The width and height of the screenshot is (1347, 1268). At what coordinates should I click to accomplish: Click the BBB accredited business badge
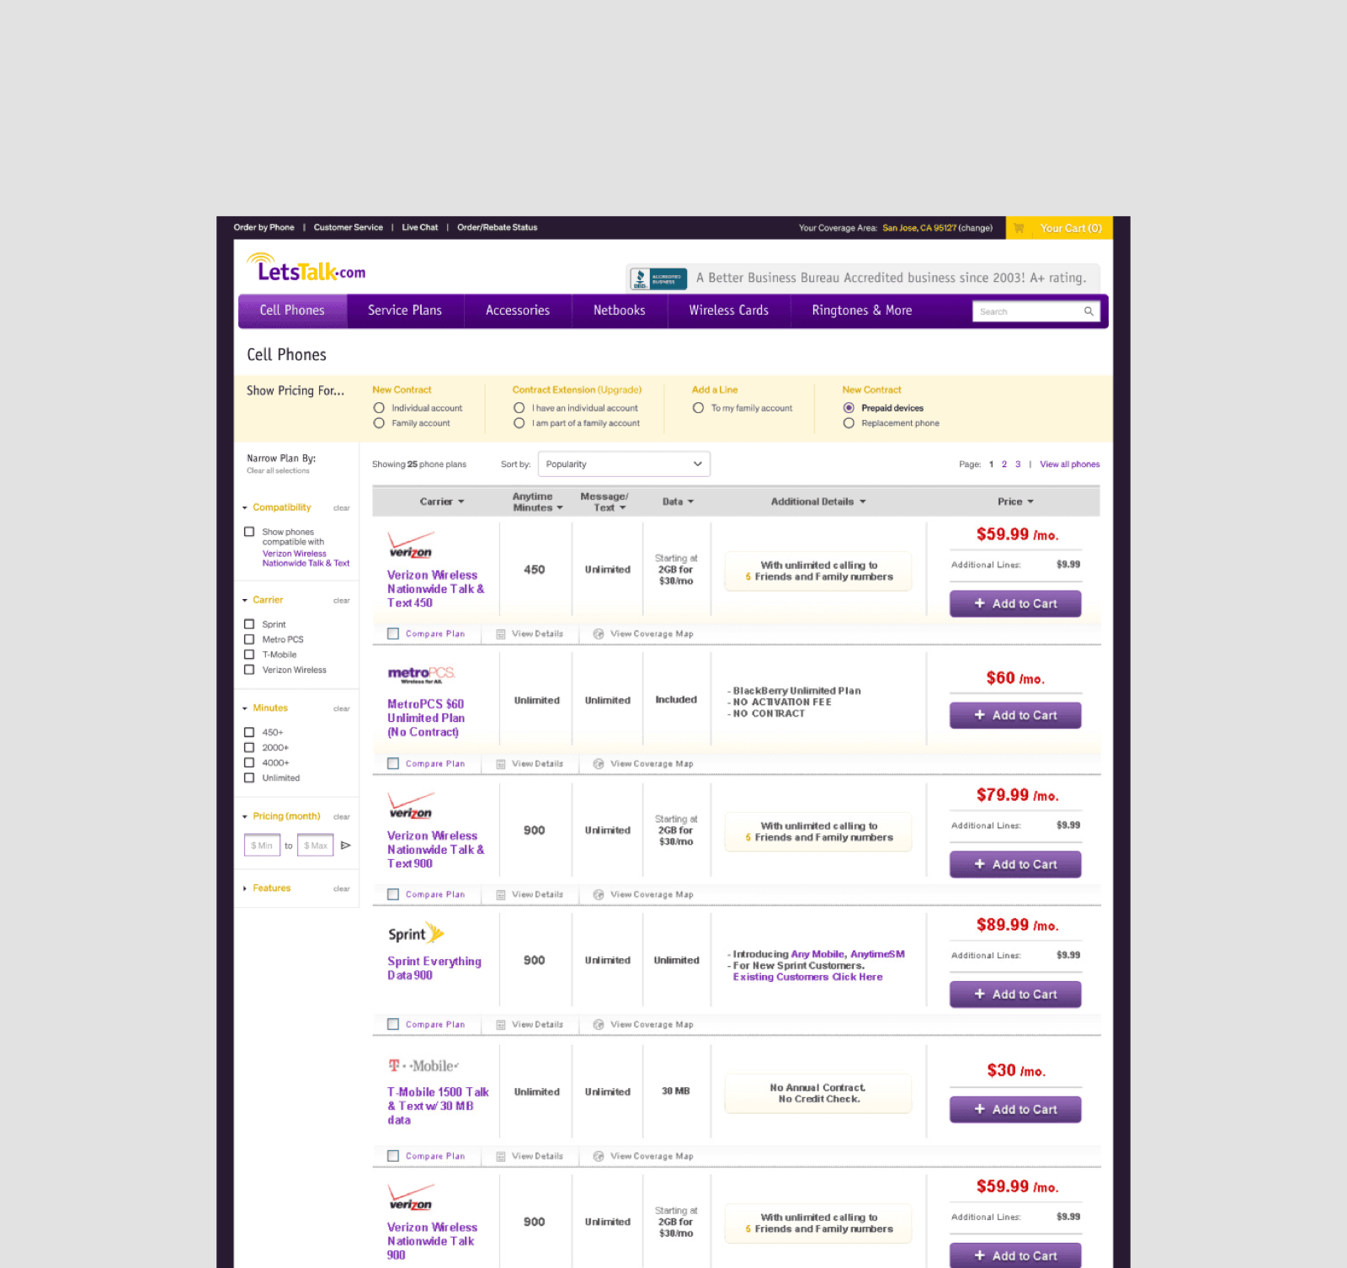tap(658, 279)
